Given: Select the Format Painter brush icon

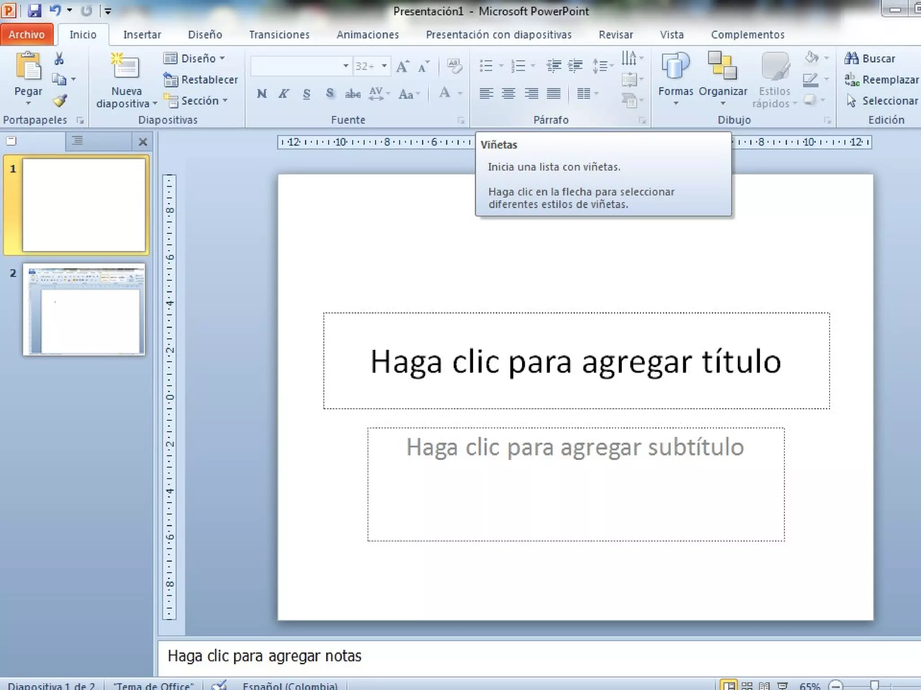Looking at the screenshot, I should [60, 100].
